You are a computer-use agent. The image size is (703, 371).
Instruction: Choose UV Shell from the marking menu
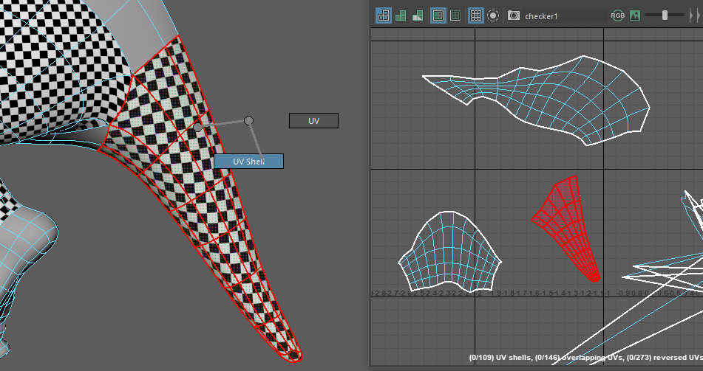(248, 161)
